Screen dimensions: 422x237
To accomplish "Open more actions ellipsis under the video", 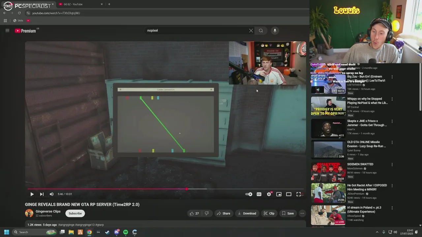I will tap(302, 213).
